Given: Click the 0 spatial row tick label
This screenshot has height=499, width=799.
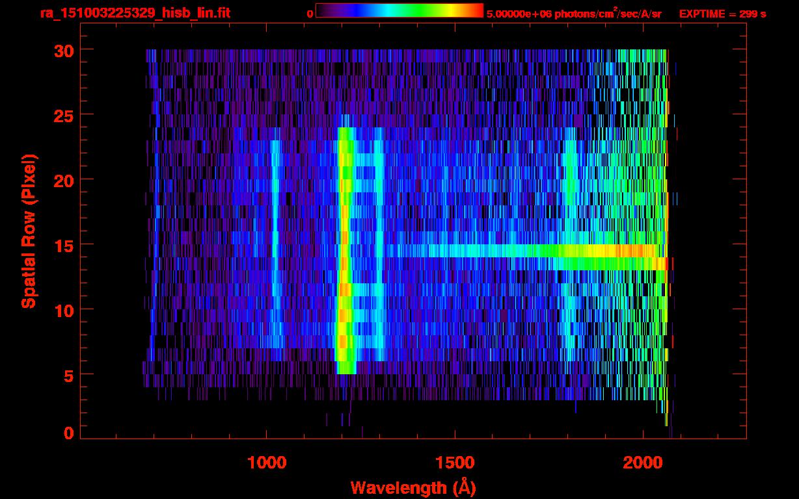Looking at the screenshot, I should (68, 433).
